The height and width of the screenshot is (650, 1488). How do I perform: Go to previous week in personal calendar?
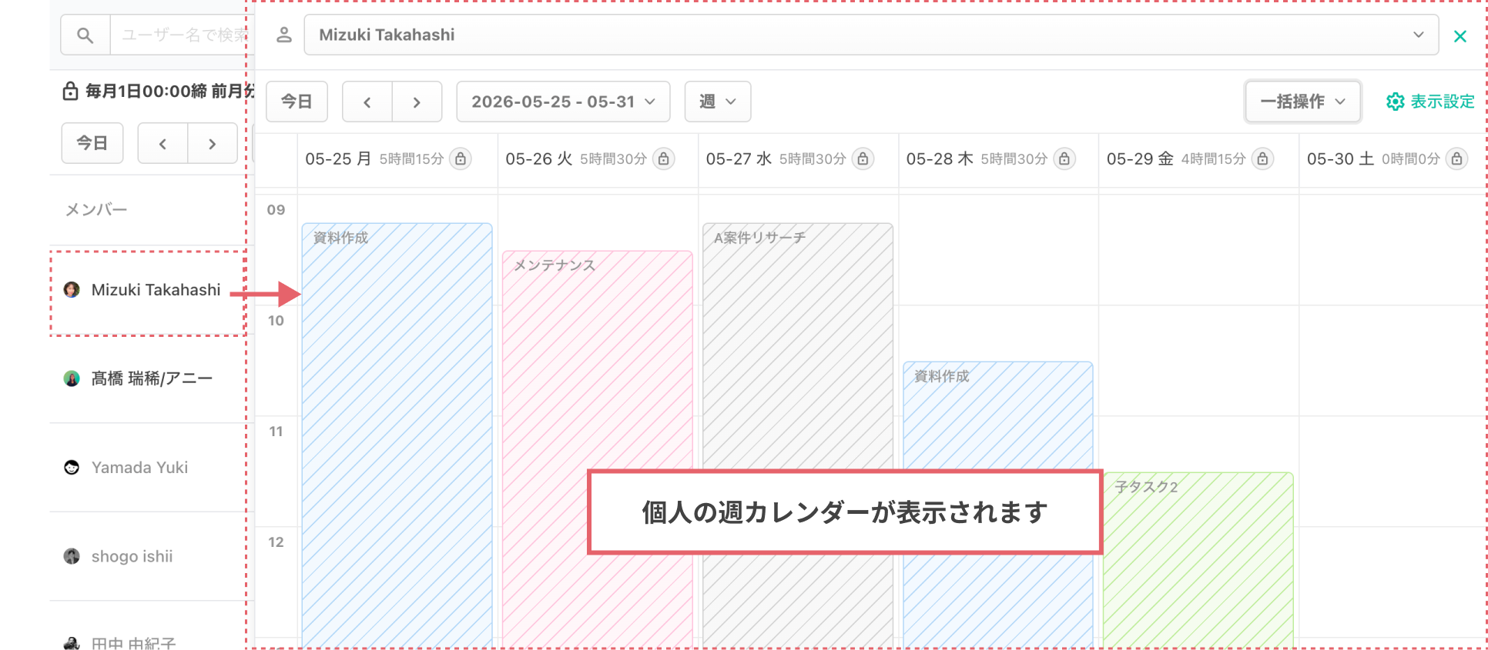click(x=367, y=102)
